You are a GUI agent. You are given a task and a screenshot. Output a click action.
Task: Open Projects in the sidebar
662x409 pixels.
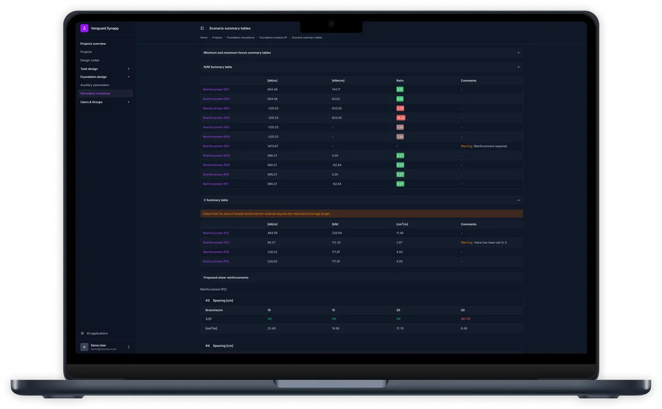click(86, 52)
